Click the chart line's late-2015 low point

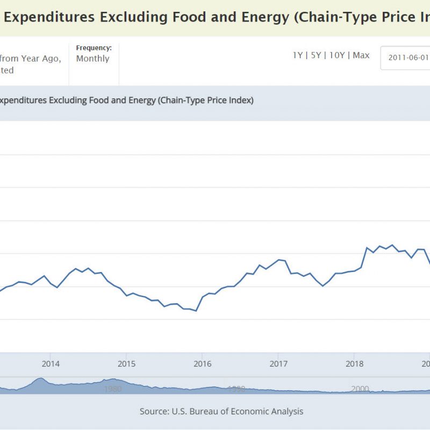[x=196, y=311]
